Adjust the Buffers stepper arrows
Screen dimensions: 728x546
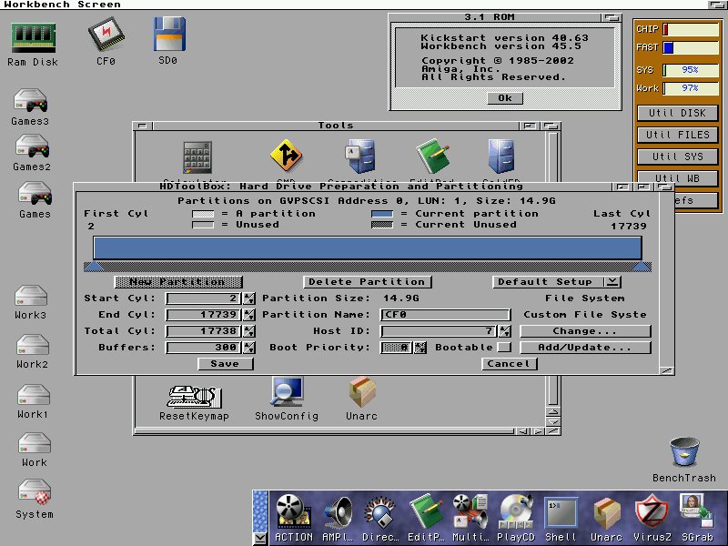tap(249, 347)
